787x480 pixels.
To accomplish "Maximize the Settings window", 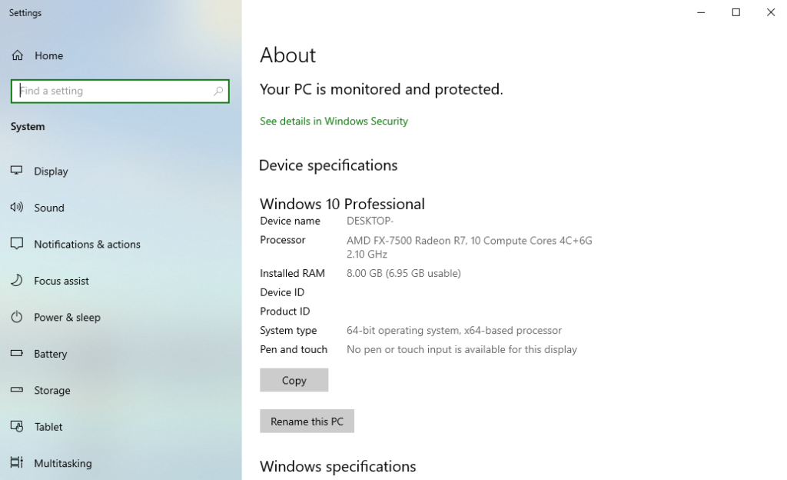I will [x=736, y=12].
